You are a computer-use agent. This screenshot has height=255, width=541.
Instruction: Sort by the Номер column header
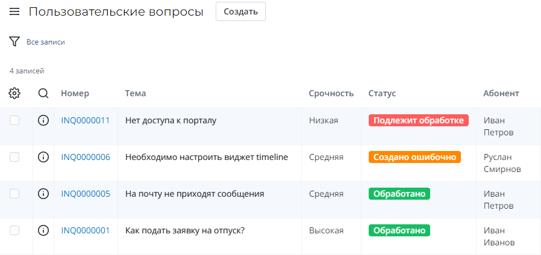[75, 93]
